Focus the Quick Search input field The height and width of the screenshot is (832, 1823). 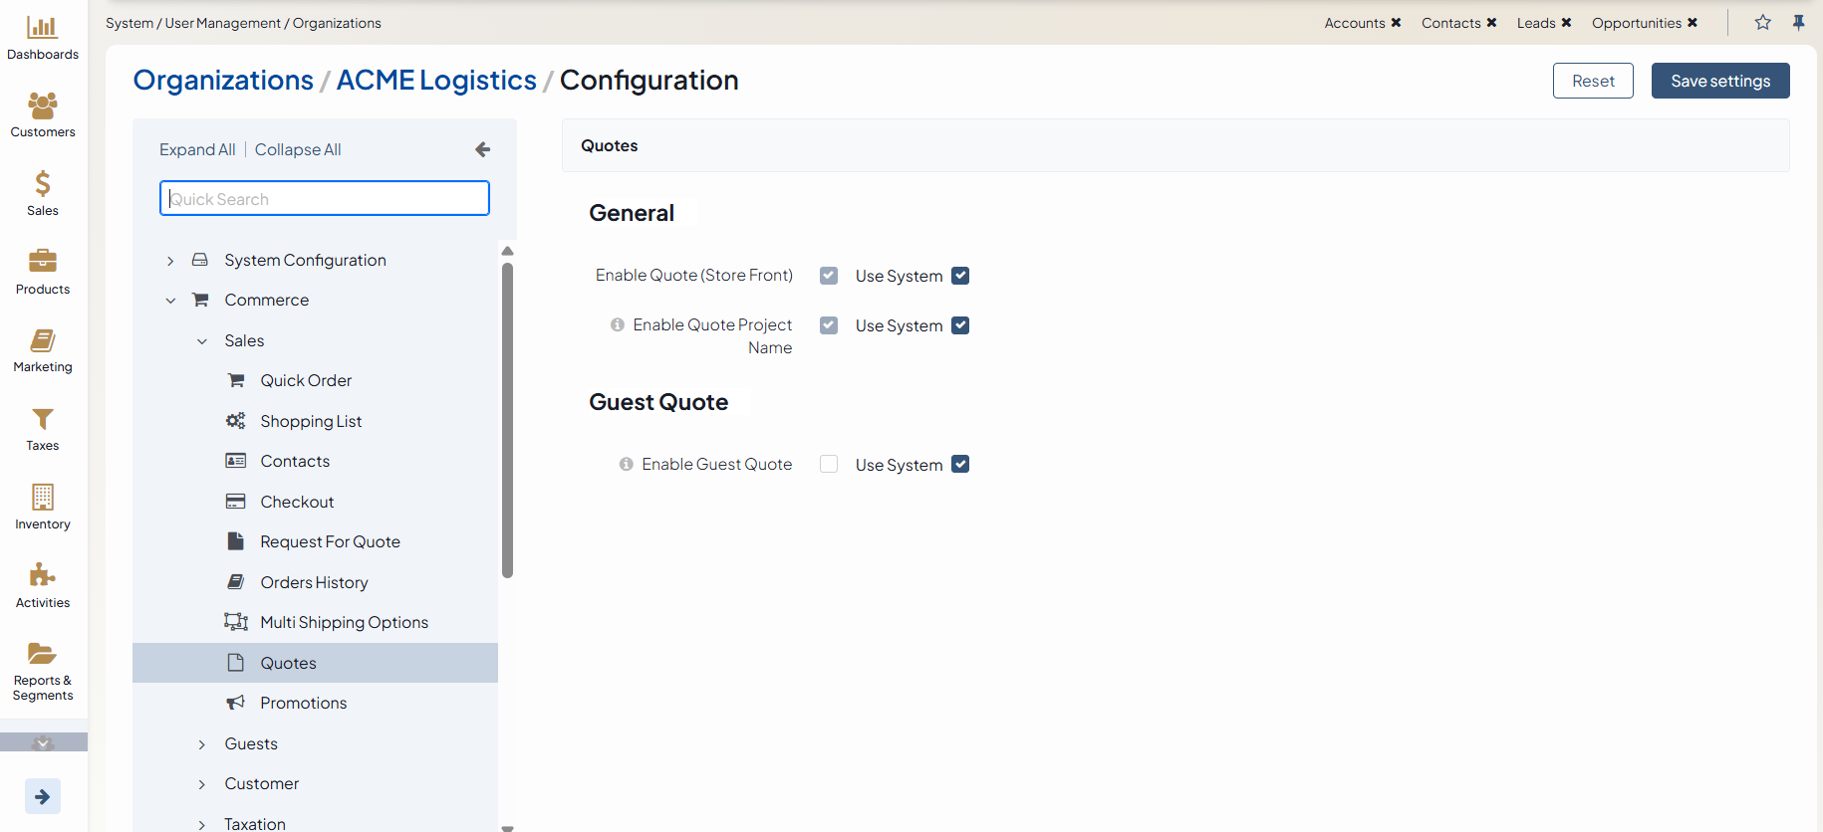coord(325,199)
